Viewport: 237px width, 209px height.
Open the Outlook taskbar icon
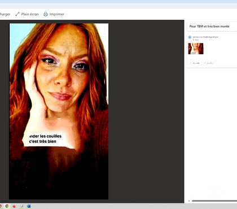pos(29,206)
